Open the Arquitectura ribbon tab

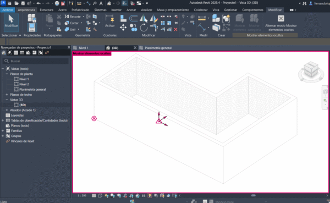point(26,10)
